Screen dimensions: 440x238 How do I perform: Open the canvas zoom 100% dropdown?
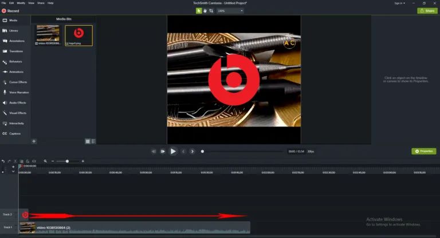230,10
